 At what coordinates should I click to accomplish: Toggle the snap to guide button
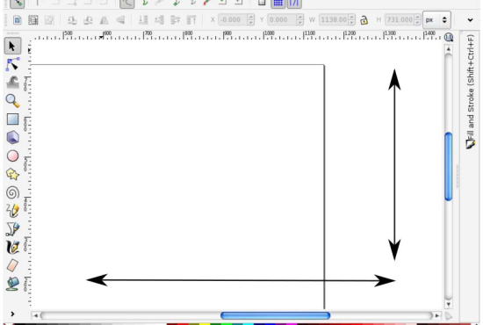294,4
